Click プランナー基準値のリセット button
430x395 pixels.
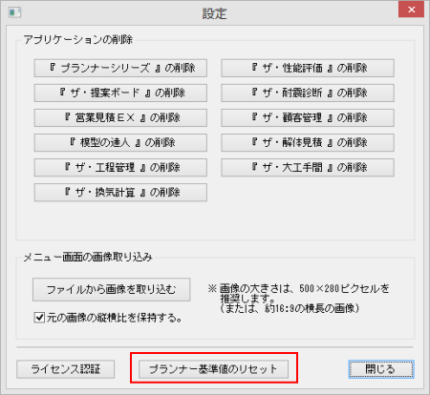click(x=214, y=369)
